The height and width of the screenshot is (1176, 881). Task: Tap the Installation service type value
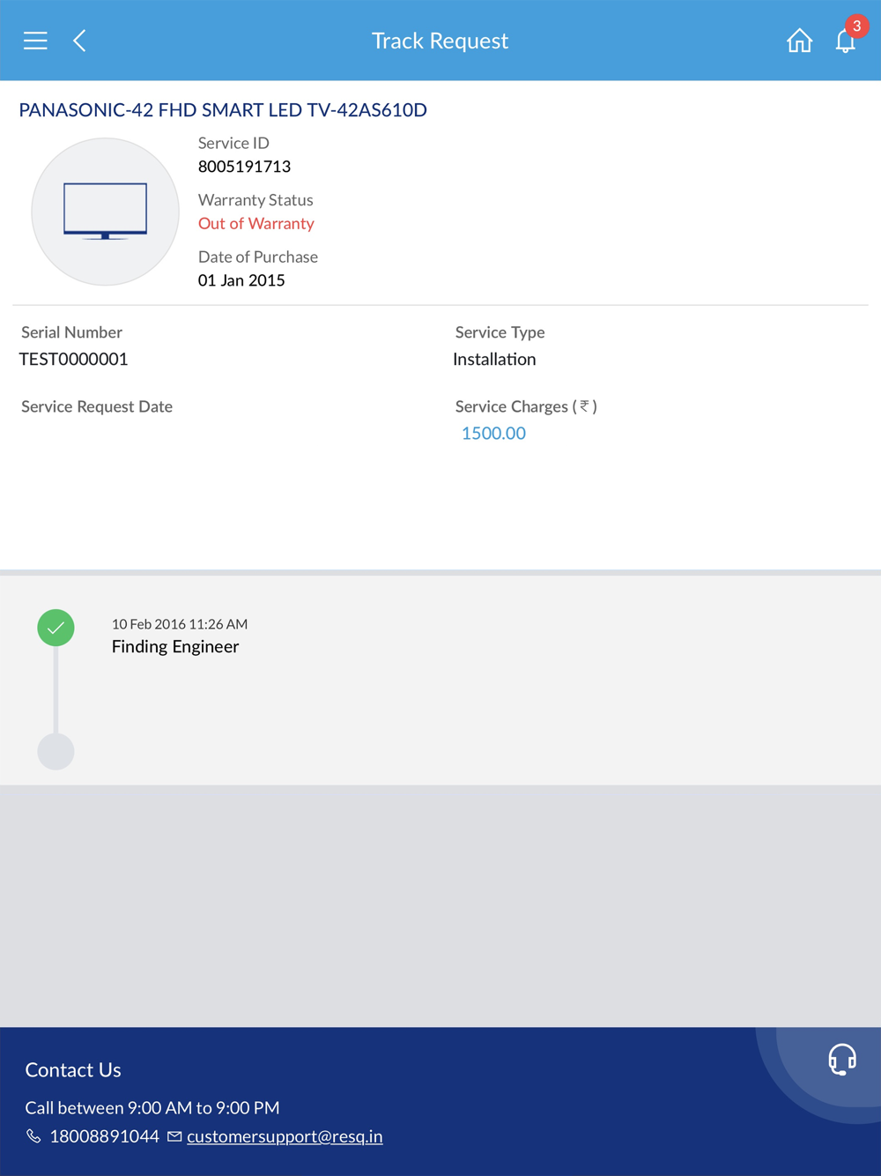(x=494, y=359)
